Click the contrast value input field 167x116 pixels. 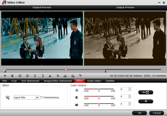(124, 97)
